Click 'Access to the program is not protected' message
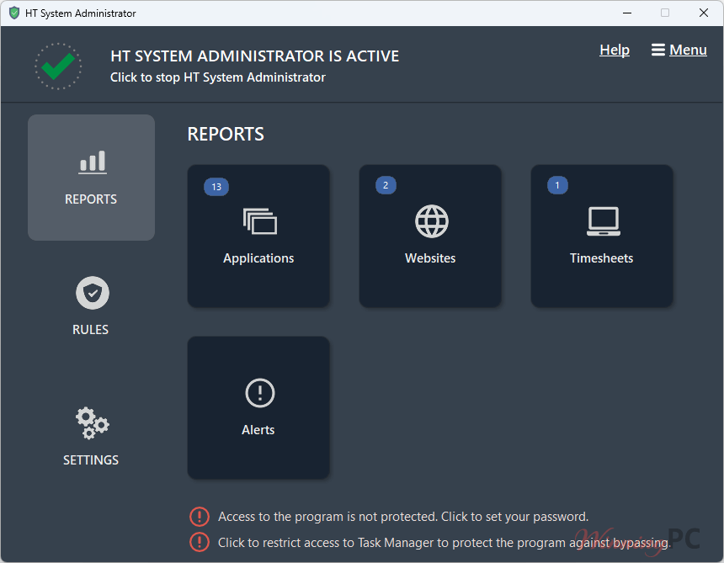 [x=403, y=517]
